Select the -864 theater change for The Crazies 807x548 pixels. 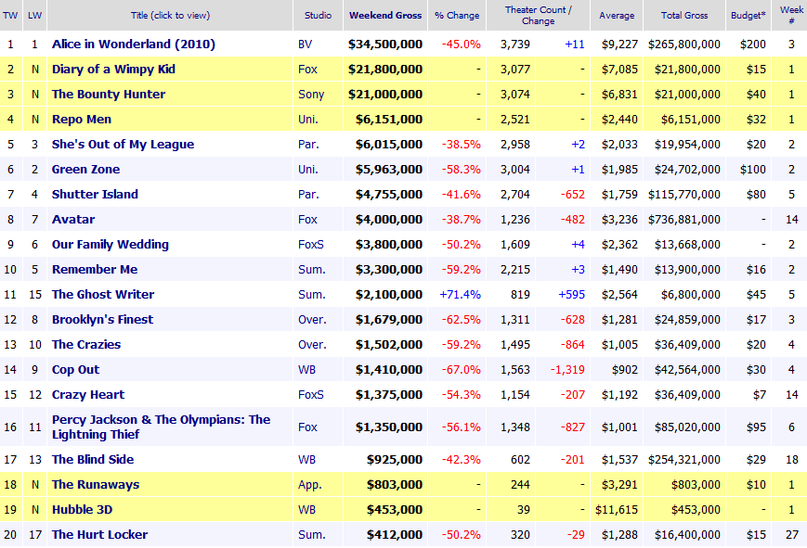(573, 344)
